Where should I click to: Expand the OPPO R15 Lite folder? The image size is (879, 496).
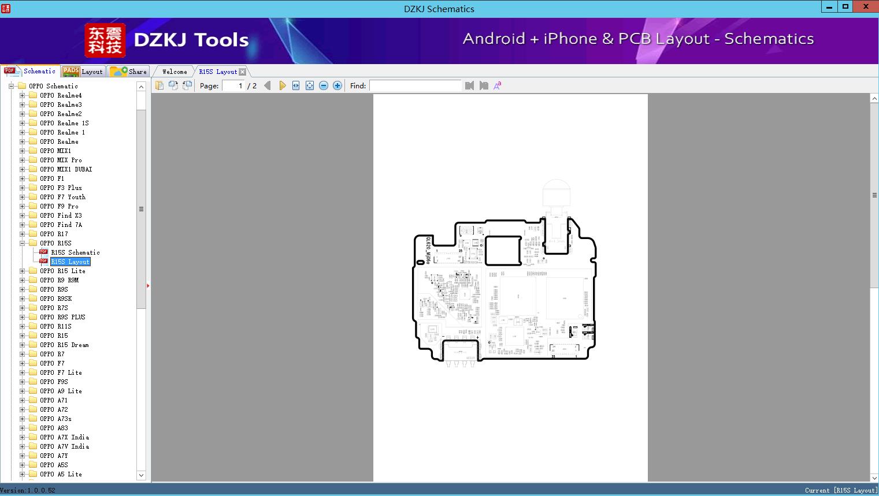click(22, 271)
